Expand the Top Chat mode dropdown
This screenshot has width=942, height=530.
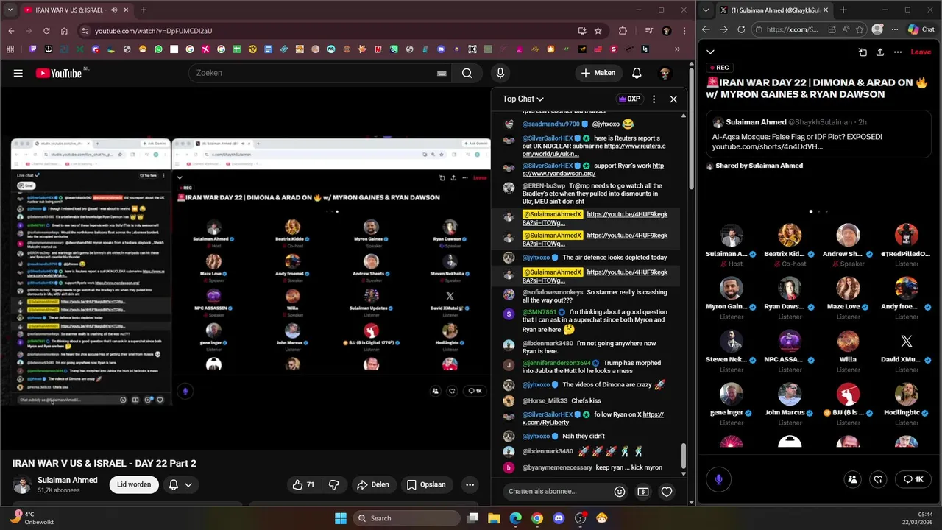523,99
